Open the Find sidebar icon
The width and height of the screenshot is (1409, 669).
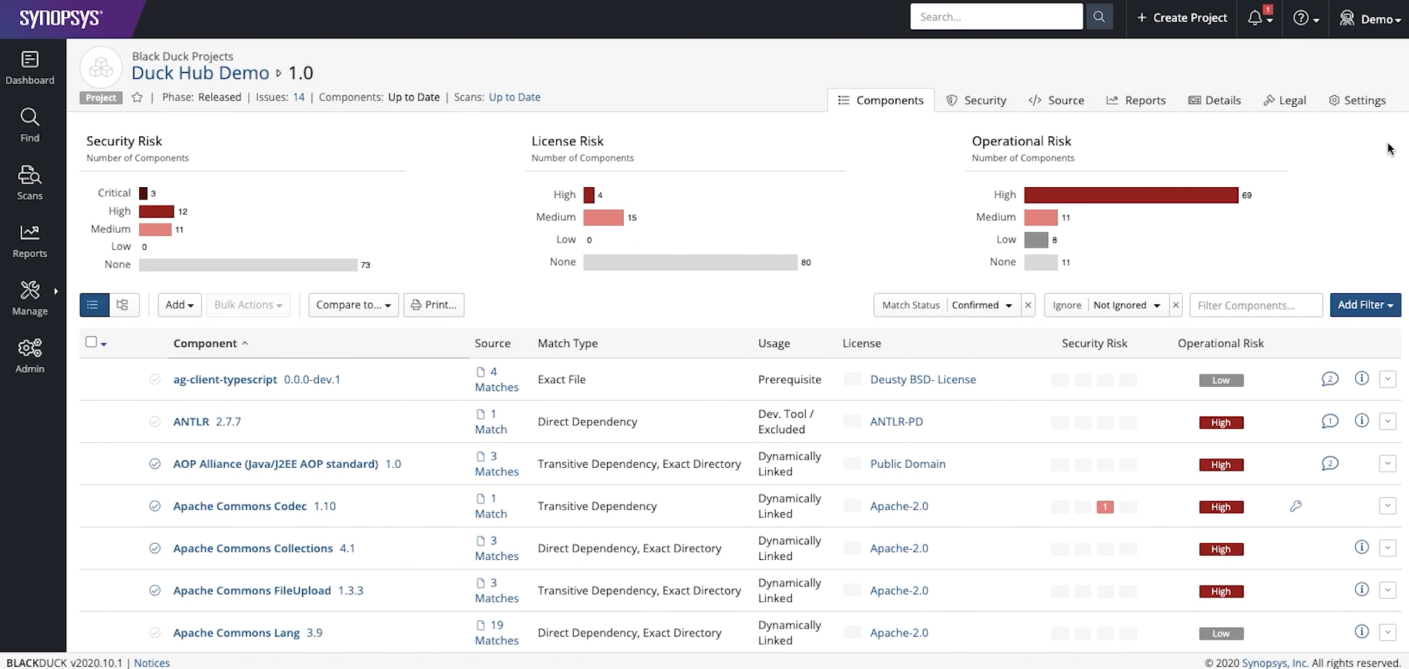(29, 125)
